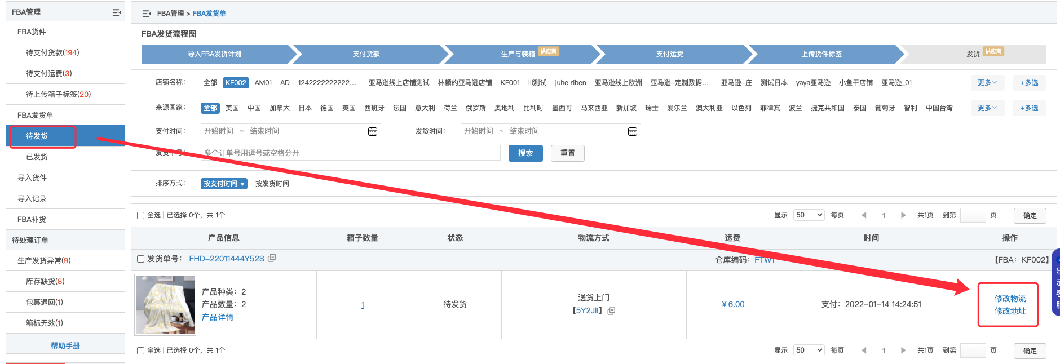This screenshot has height=364, width=1060.
Task: Open the 按支付时间 sort dropdown
Action: [224, 184]
